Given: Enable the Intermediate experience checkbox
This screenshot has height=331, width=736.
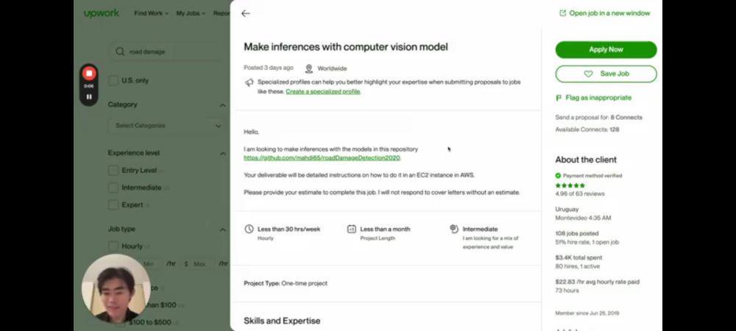Looking at the screenshot, I should click(x=113, y=188).
